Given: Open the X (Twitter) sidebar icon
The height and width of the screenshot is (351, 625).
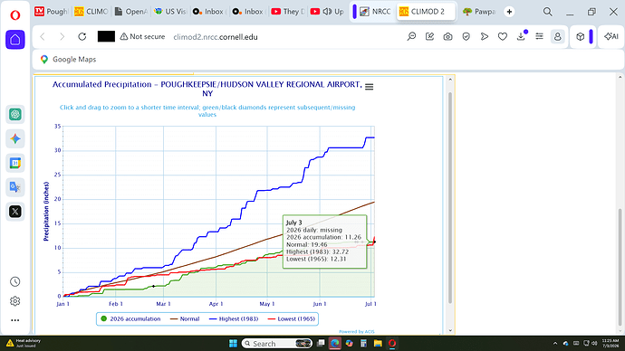Looking at the screenshot, I should coord(15,212).
